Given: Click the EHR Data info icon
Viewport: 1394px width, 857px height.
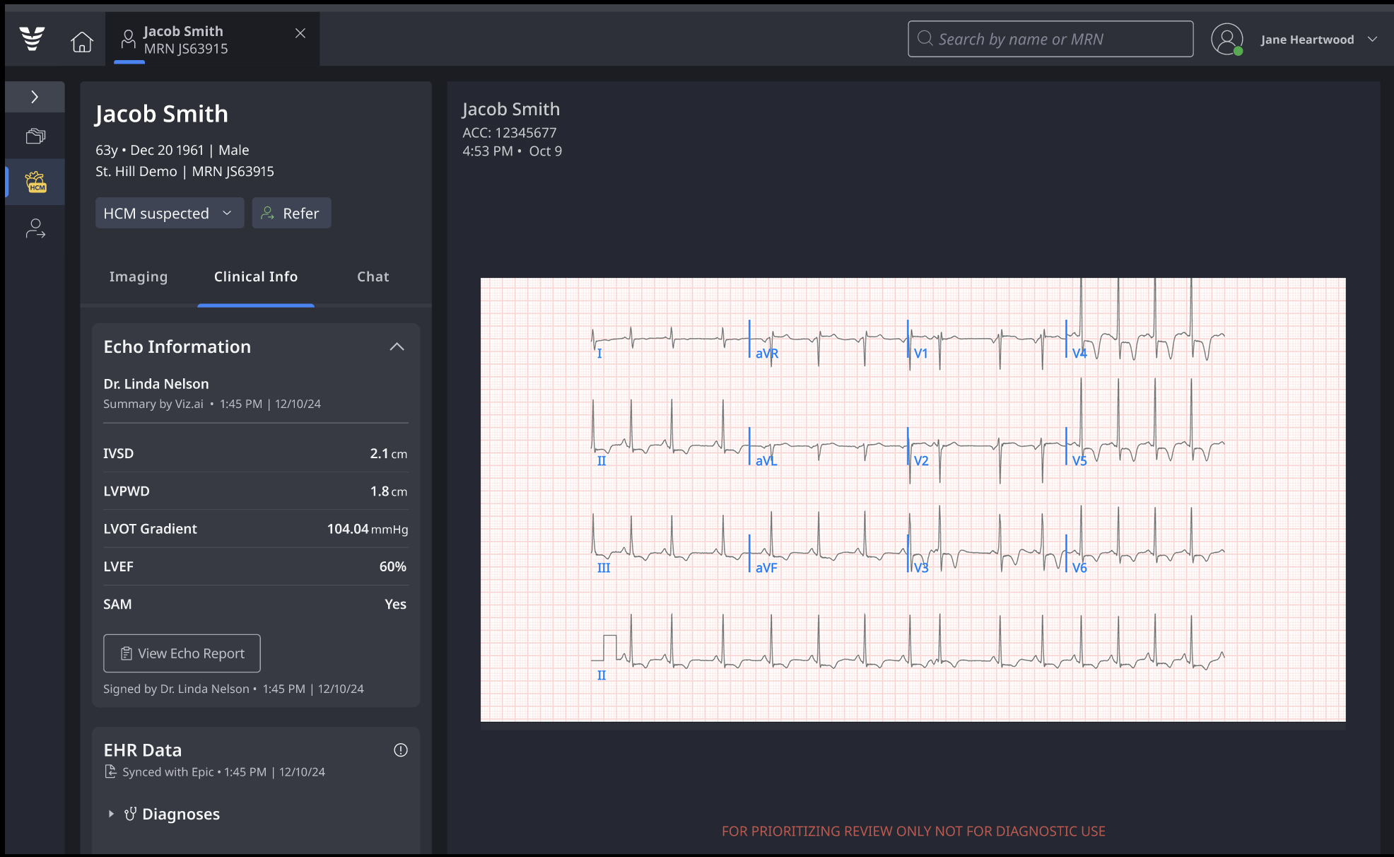Looking at the screenshot, I should pos(400,750).
